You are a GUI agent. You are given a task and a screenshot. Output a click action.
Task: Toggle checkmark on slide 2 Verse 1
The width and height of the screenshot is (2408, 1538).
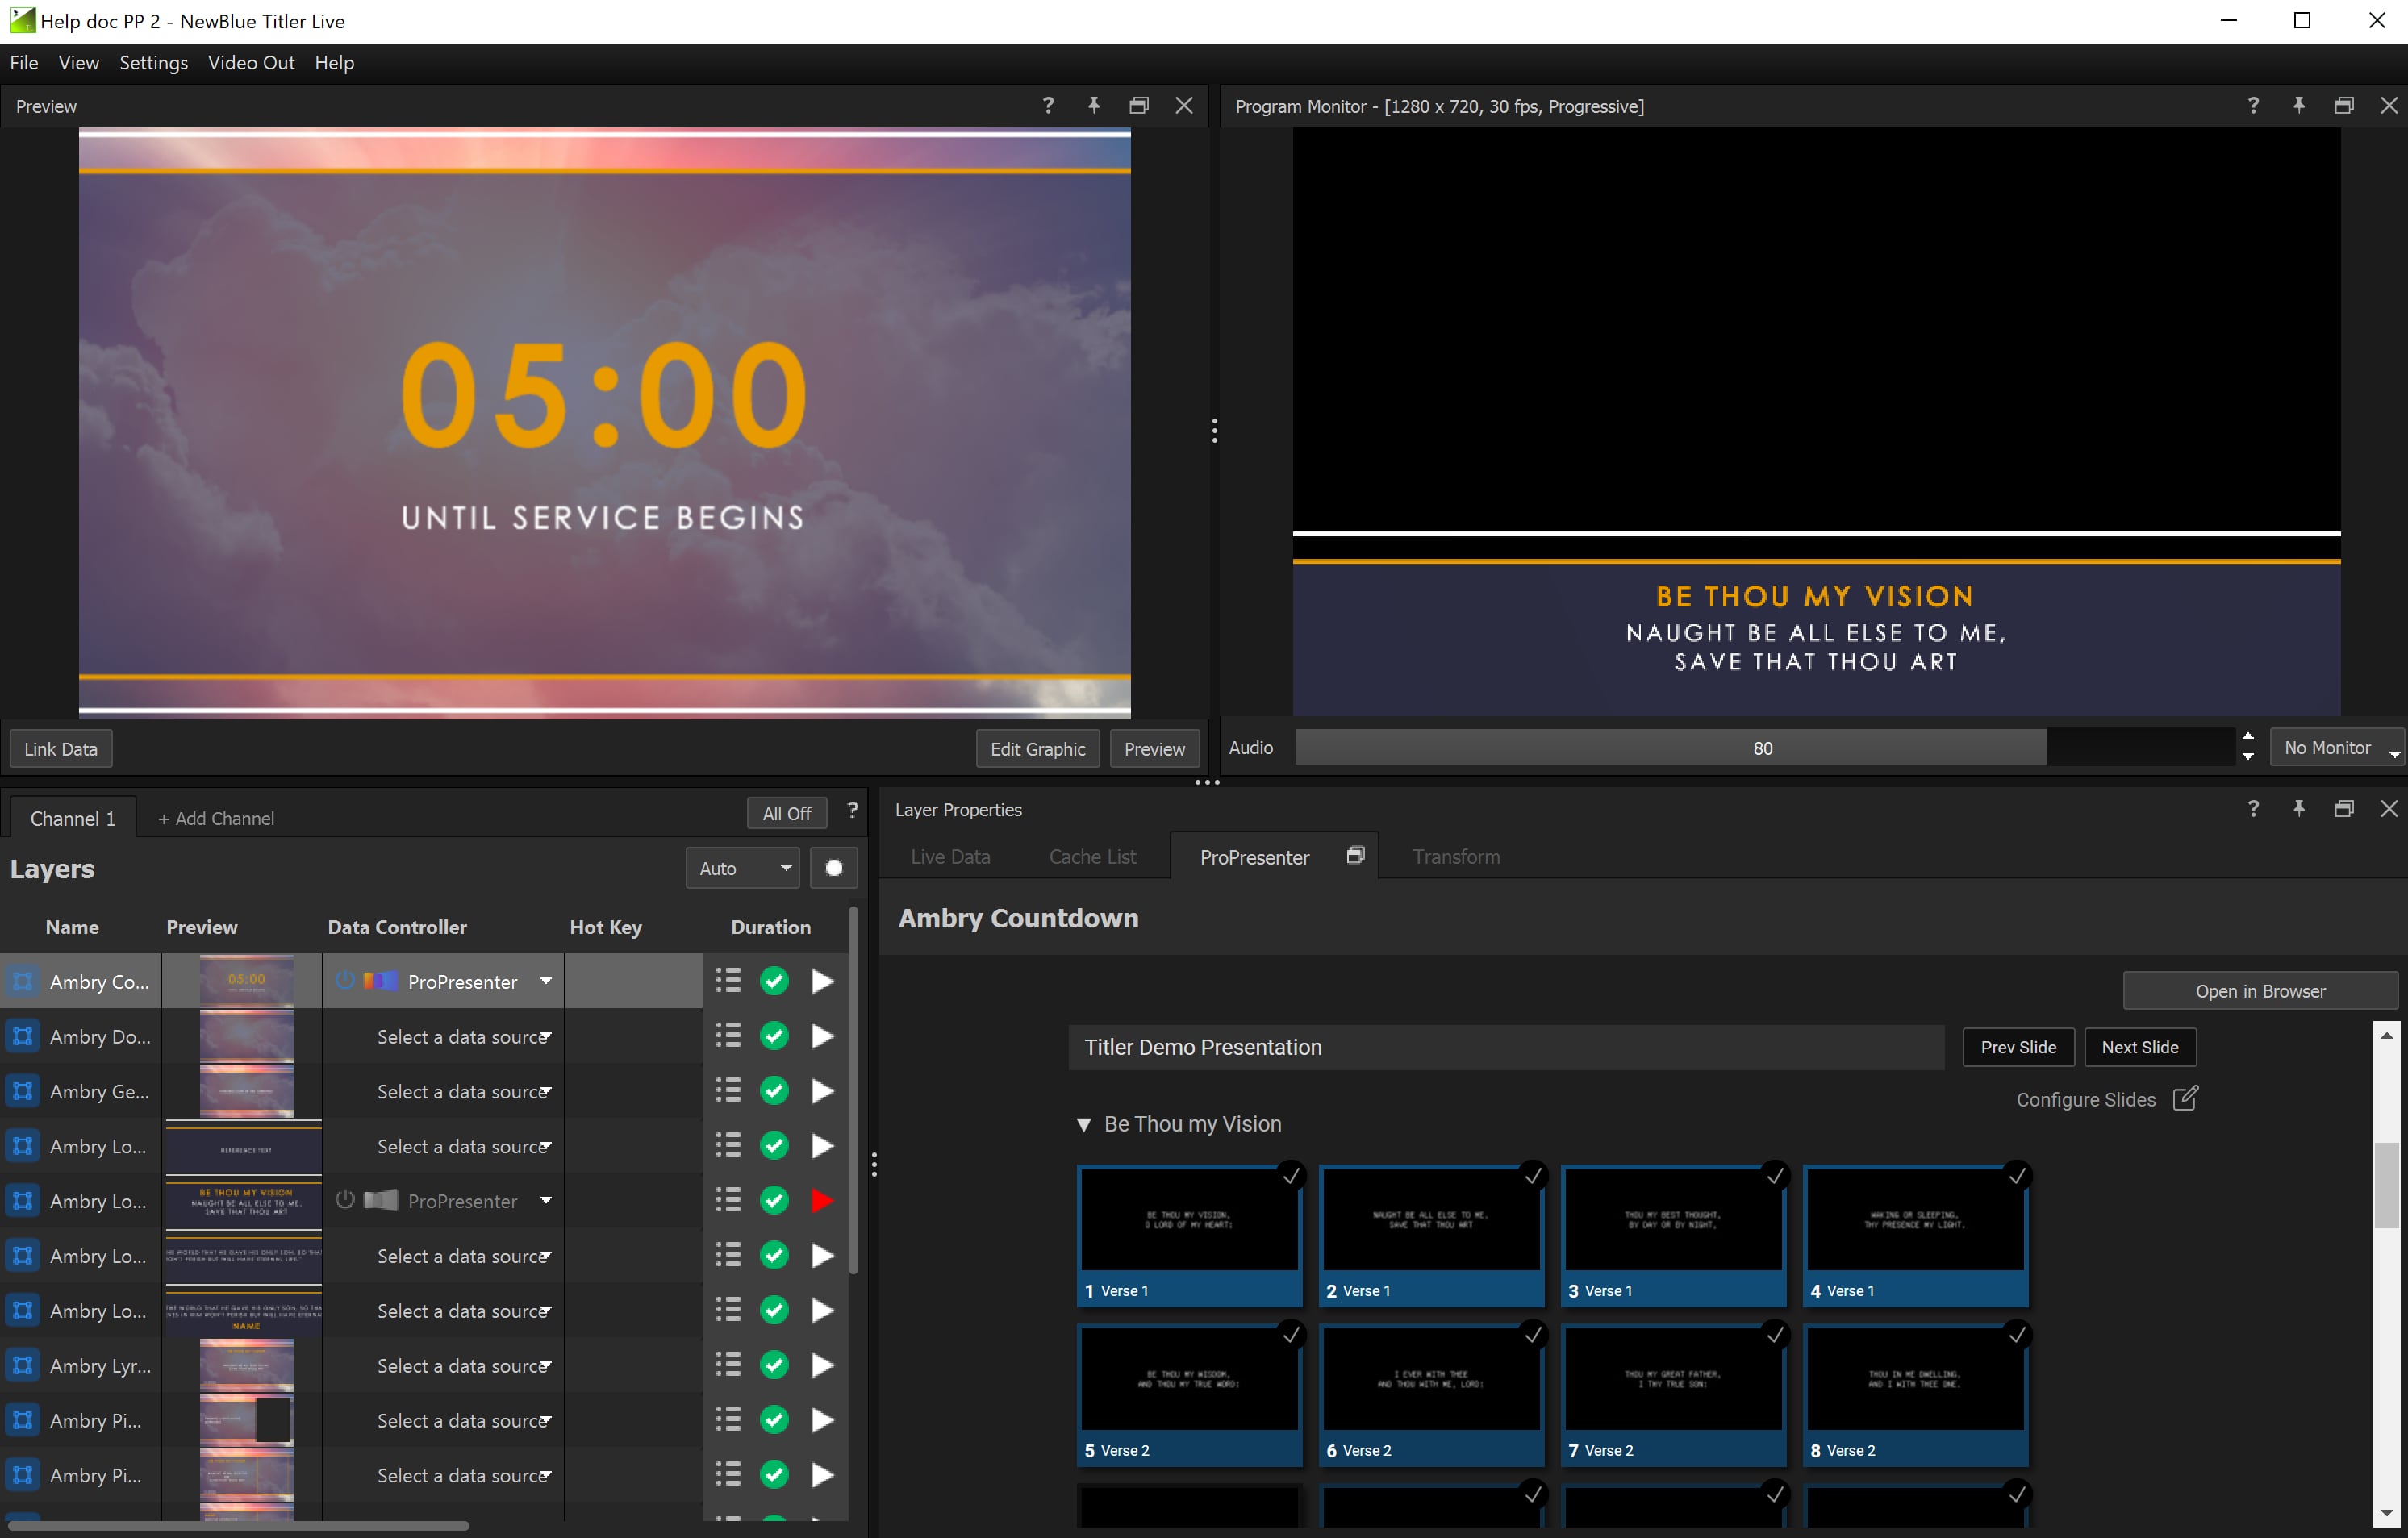coord(1533,1175)
